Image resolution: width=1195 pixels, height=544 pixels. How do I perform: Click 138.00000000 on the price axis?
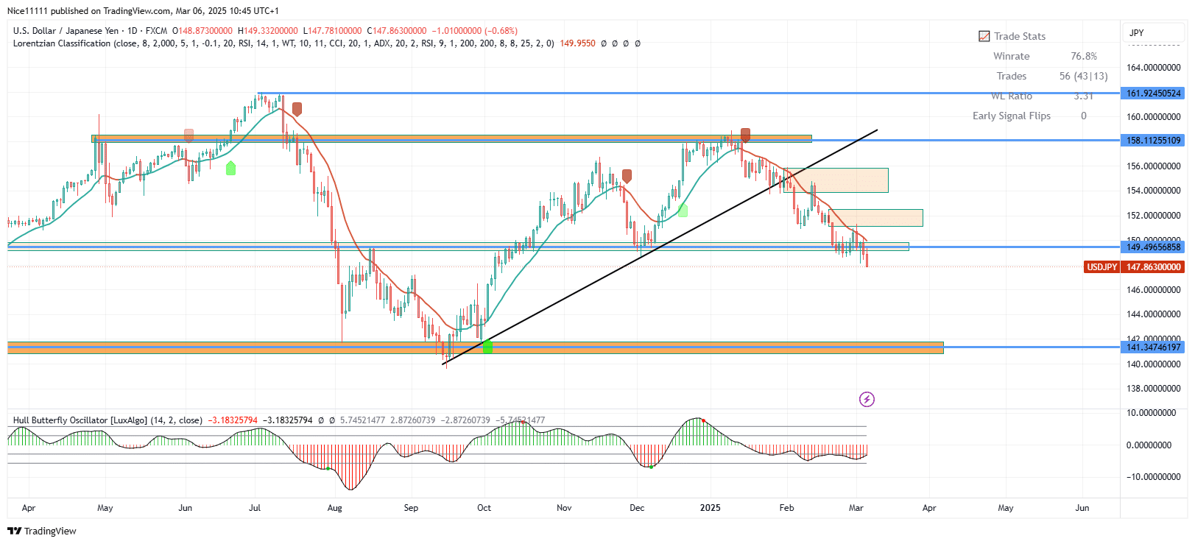coord(1153,389)
